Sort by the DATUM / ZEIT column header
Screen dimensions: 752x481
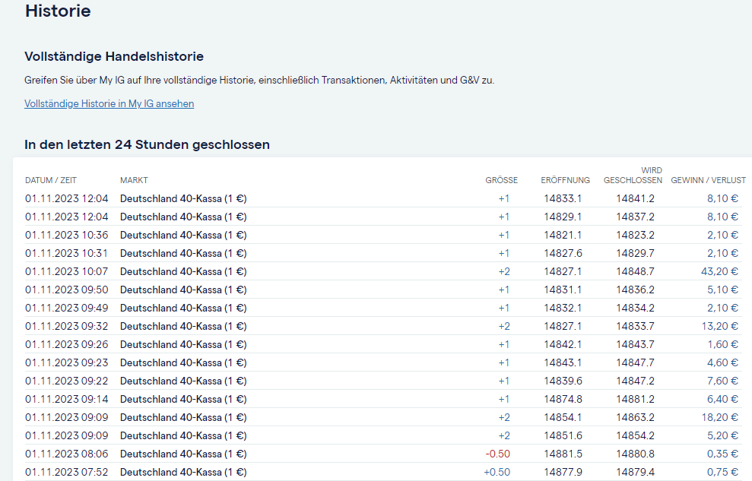[51, 180]
